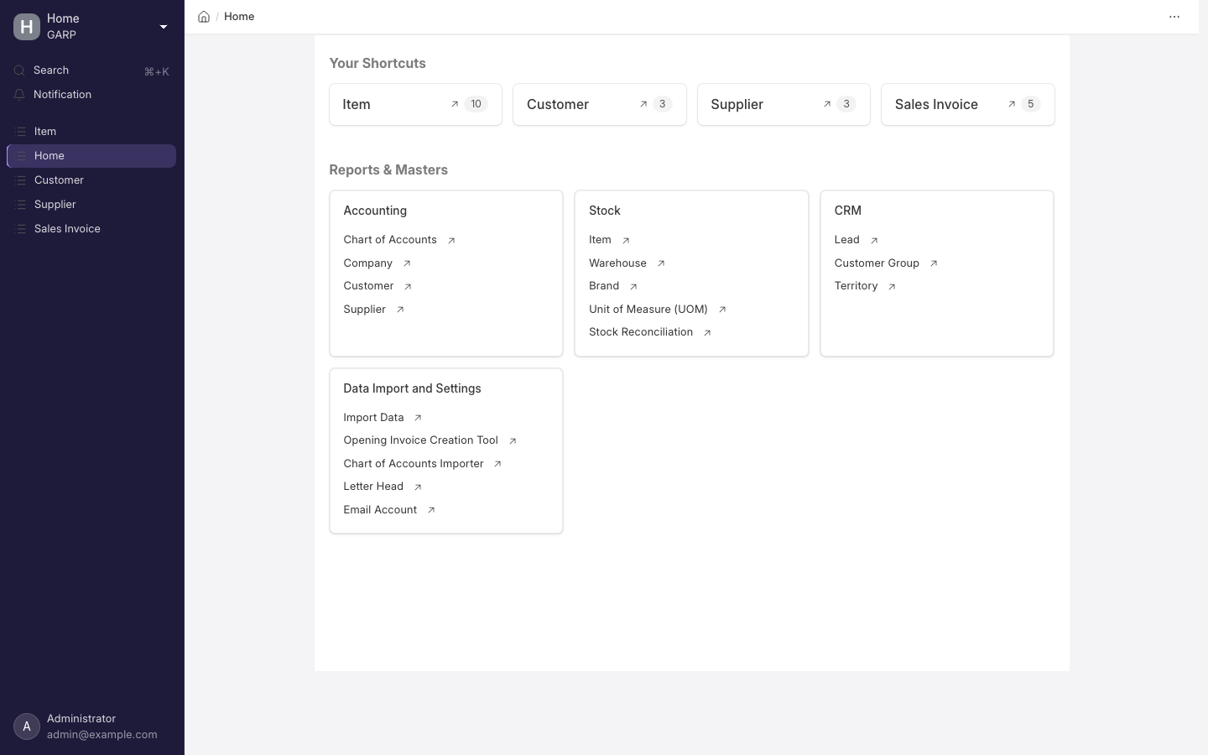Click the arrow icon next to Lead

[874, 241]
